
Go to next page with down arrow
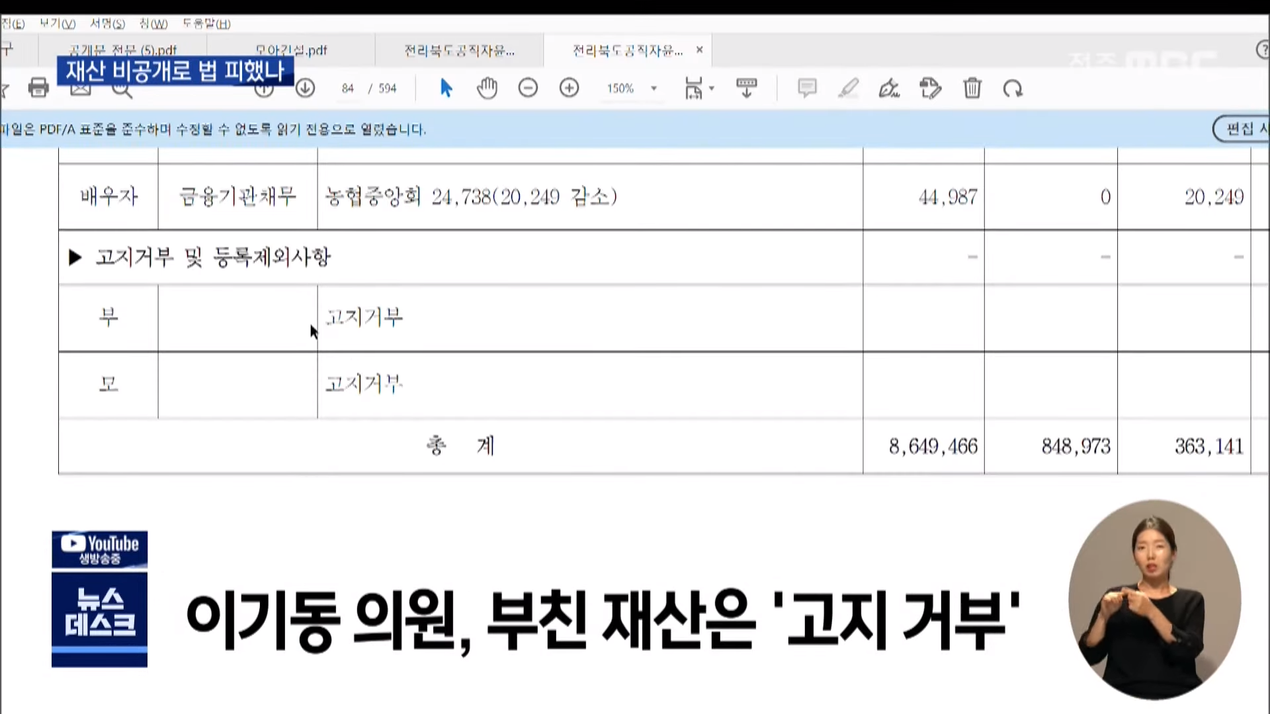click(305, 88)
